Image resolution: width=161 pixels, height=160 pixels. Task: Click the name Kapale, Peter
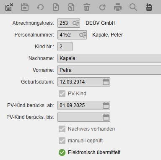(x=107, y=35)
